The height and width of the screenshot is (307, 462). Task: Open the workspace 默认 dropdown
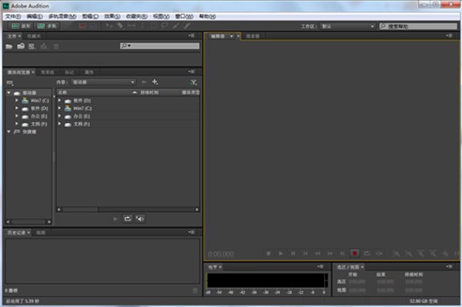pos(348,26)
